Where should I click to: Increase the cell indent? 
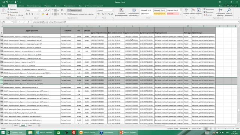[x=65, y=14]
